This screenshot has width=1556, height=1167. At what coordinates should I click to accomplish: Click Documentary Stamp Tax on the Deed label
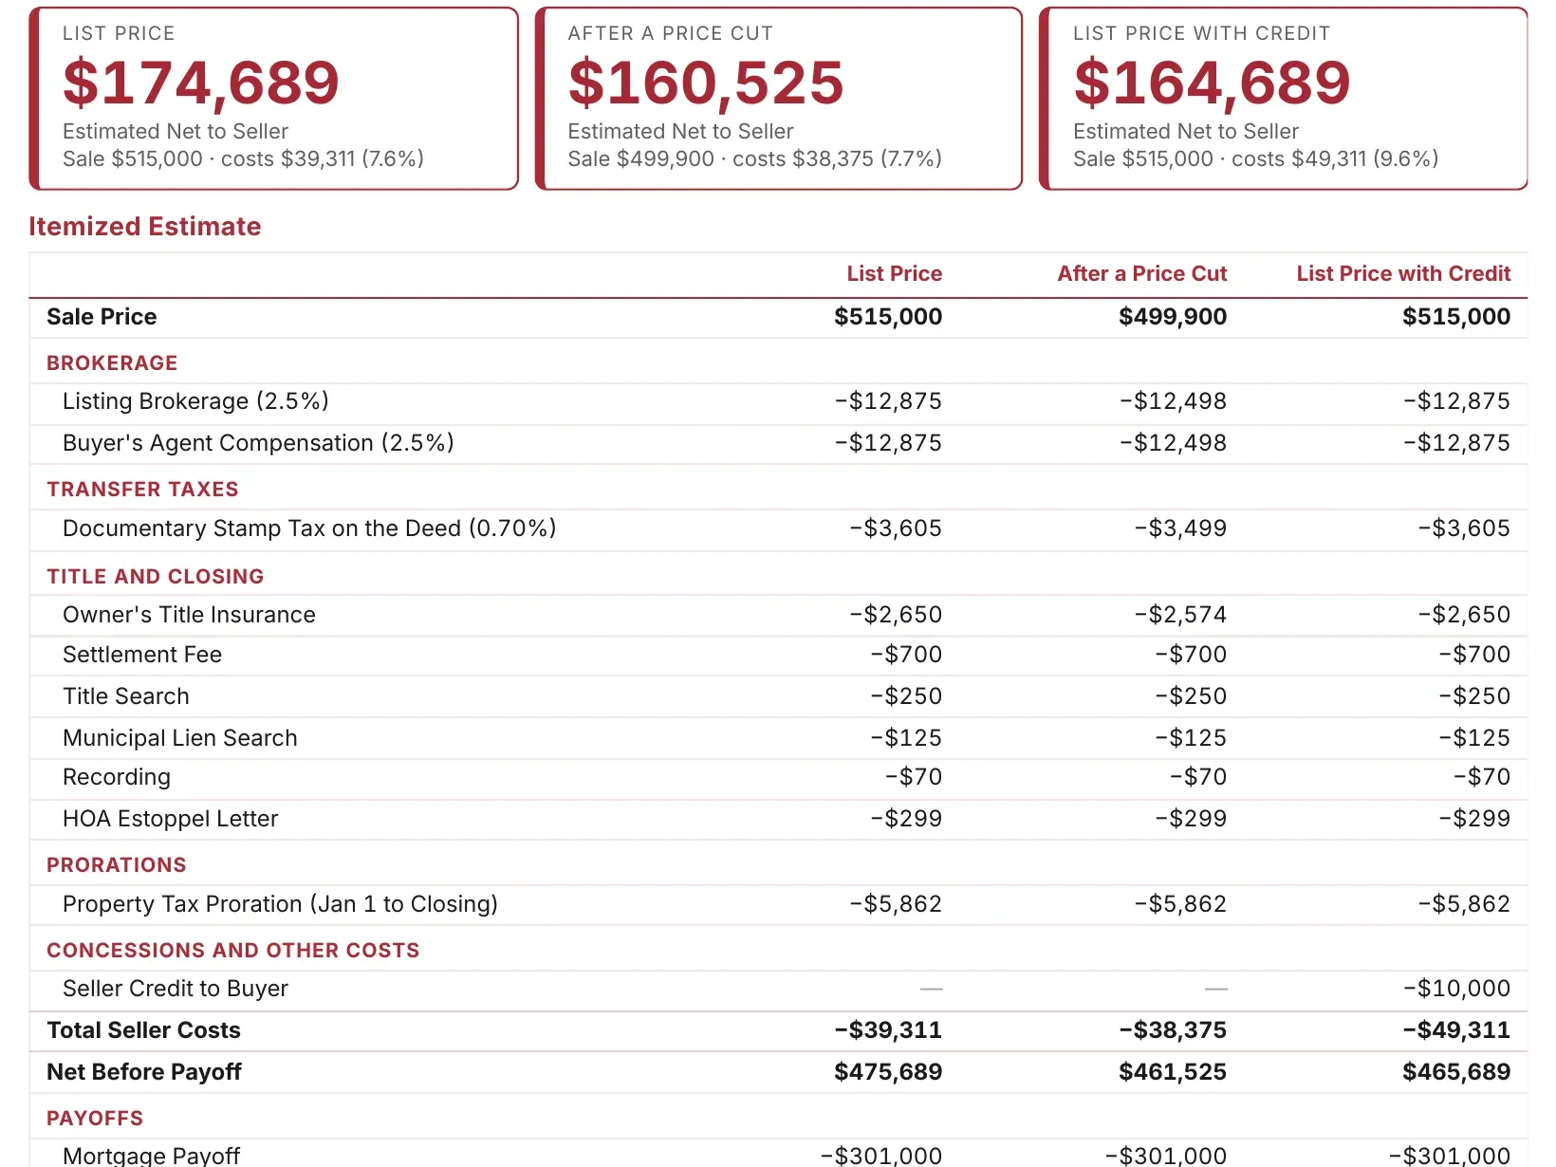309,528
